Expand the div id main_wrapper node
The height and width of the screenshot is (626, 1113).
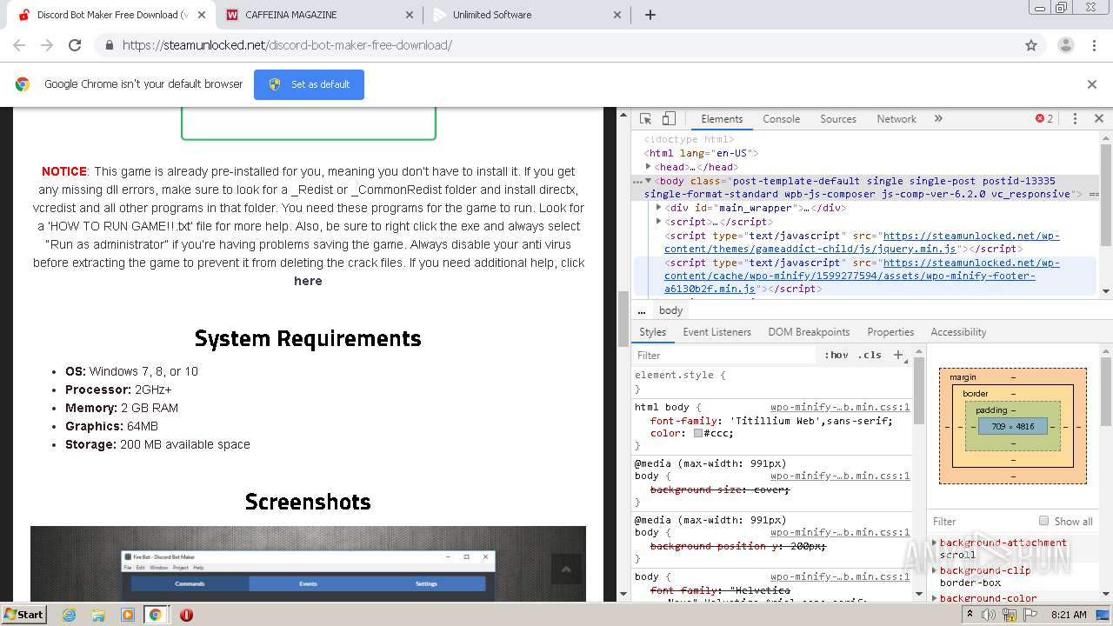coord(658,208)
